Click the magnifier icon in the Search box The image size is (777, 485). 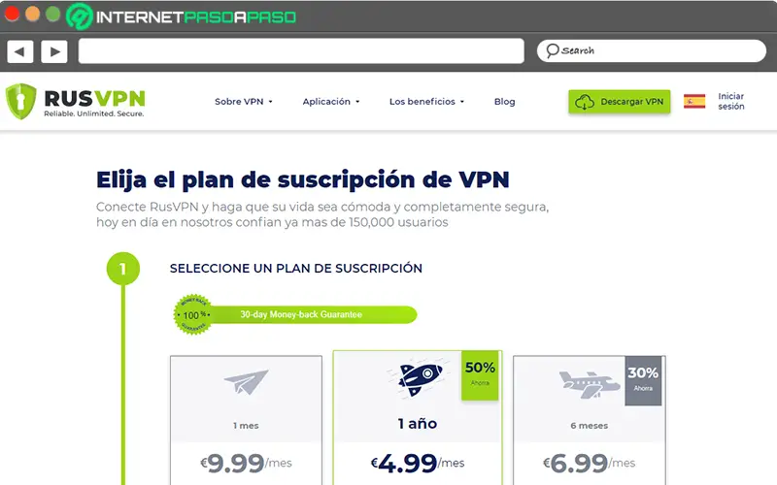(553, 50)
